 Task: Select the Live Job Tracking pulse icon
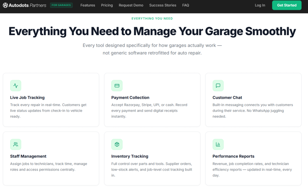click(16, 86)
